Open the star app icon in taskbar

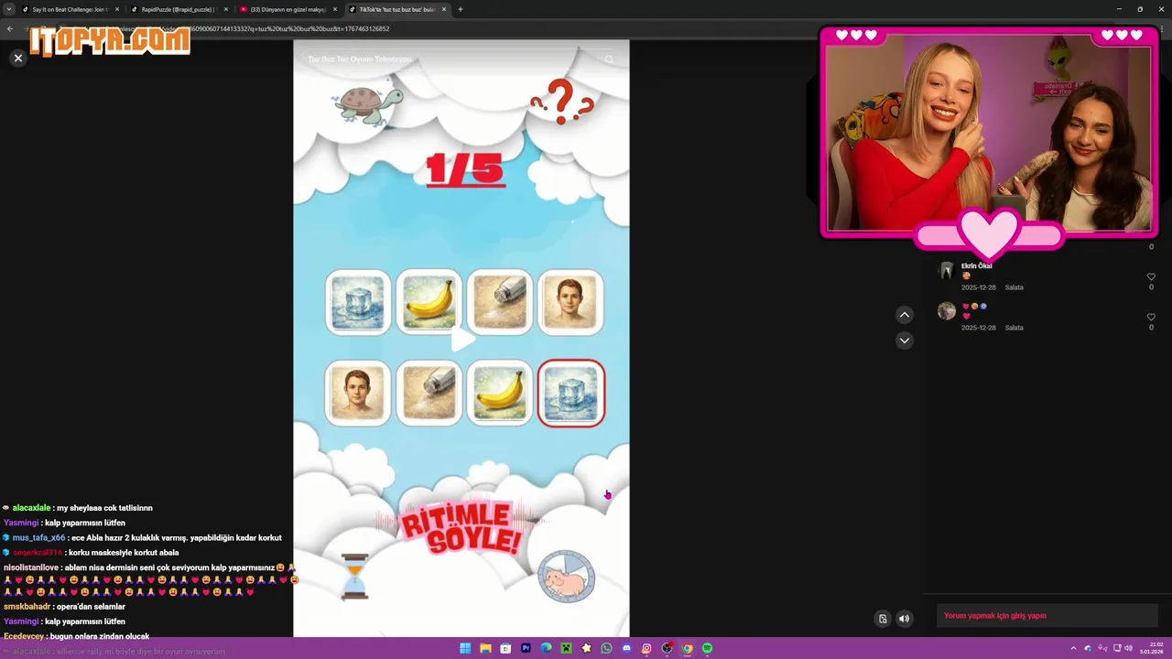pyautogui.click(x=586, y=648)
